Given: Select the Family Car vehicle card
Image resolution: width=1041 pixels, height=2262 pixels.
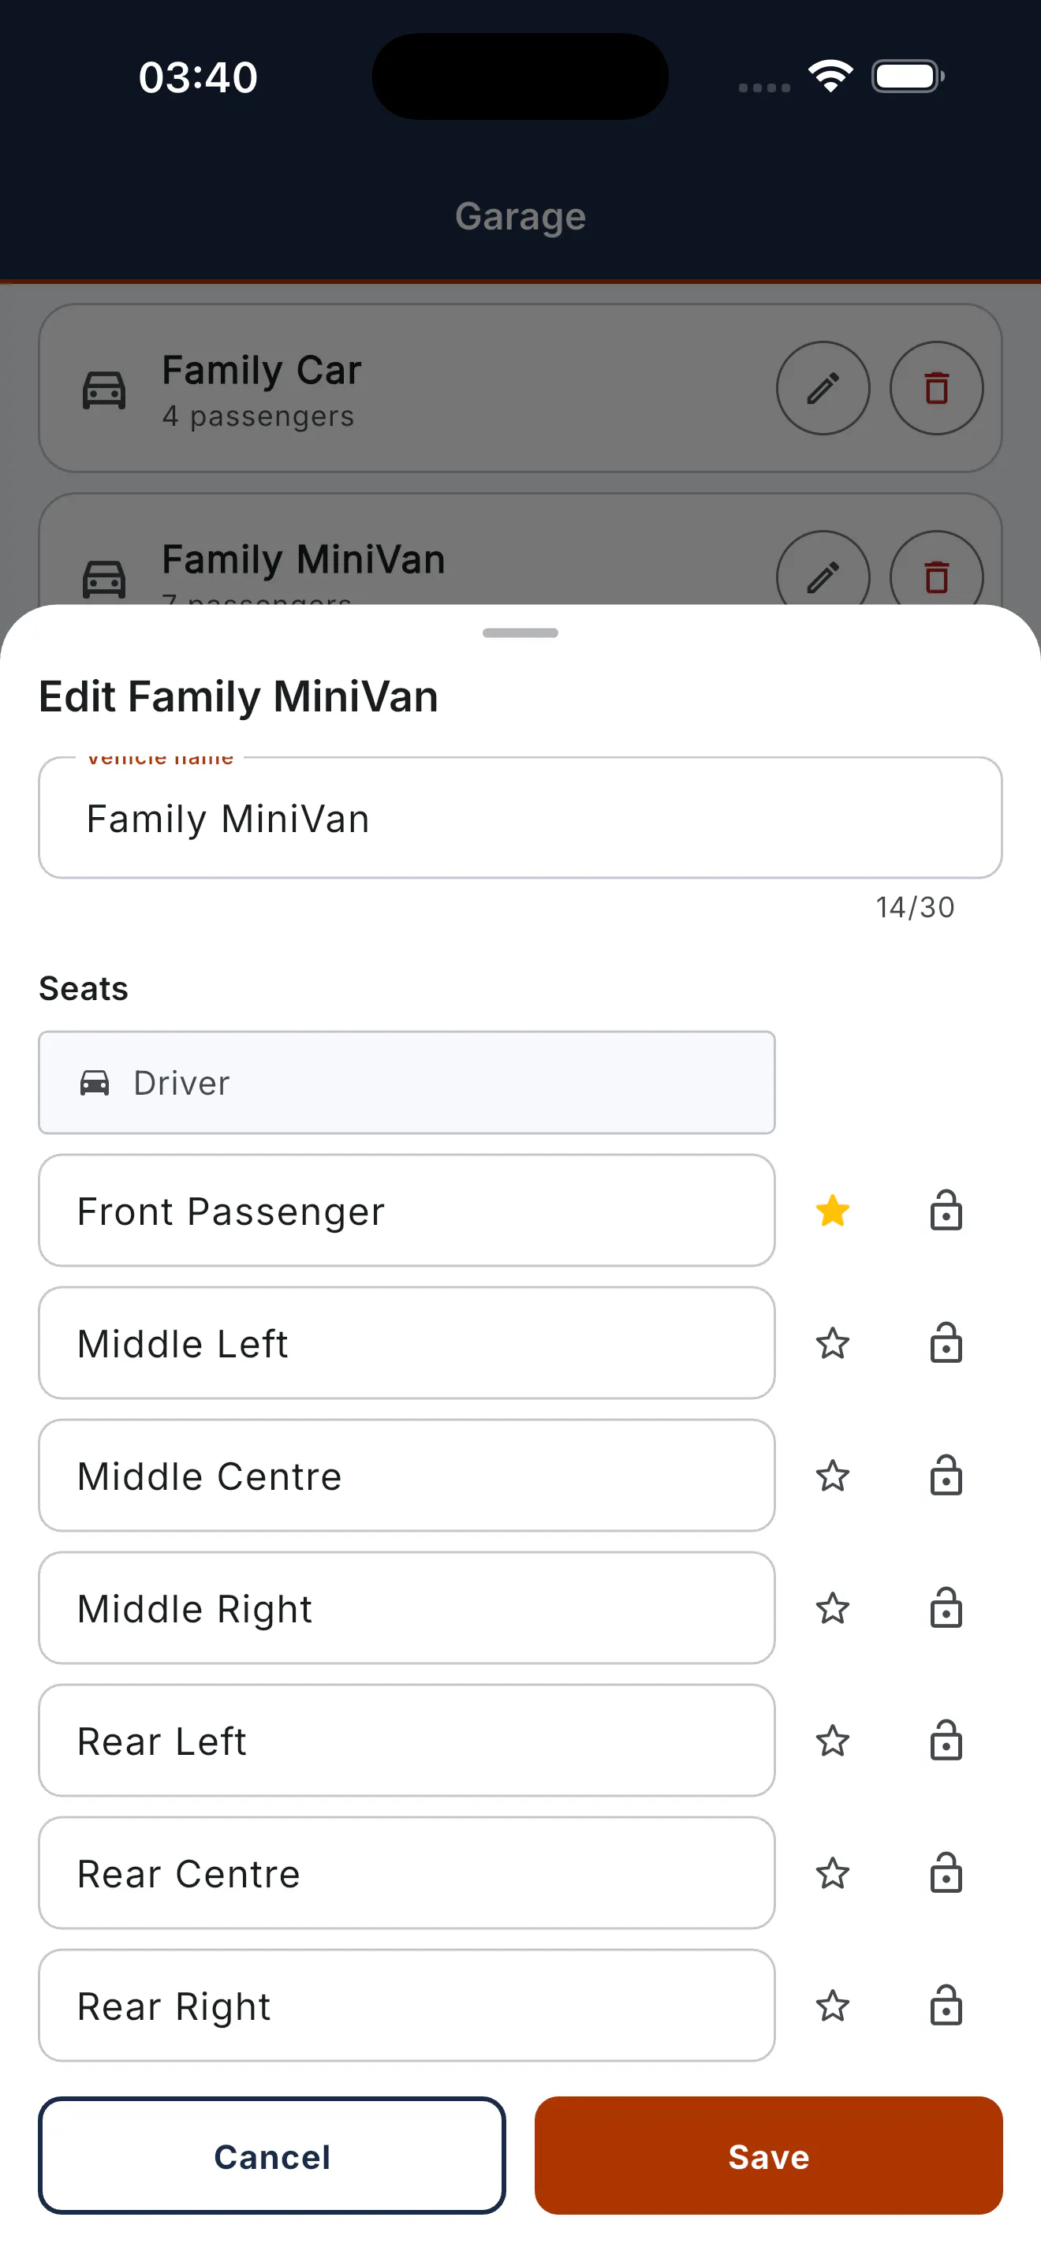Looking at the screenshot, I should click(520, 388).
